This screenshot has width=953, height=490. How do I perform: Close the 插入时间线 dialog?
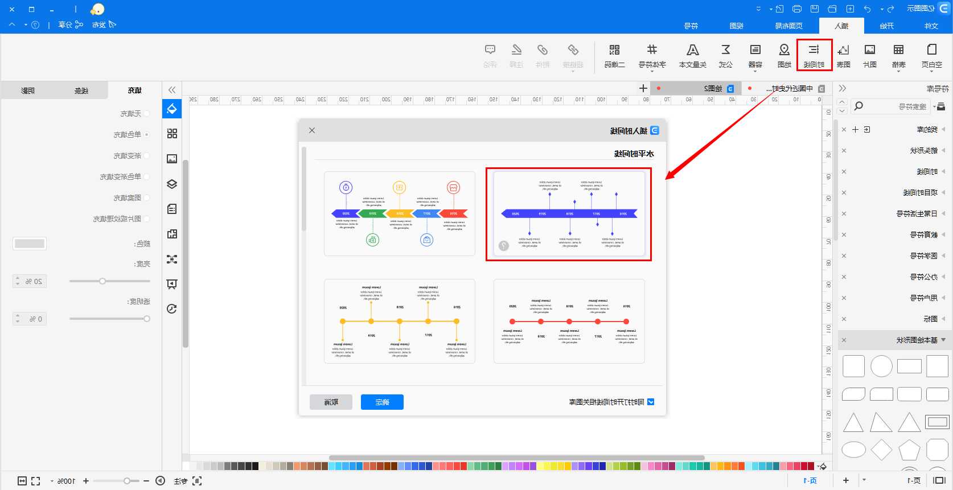[x=312, y=130]
